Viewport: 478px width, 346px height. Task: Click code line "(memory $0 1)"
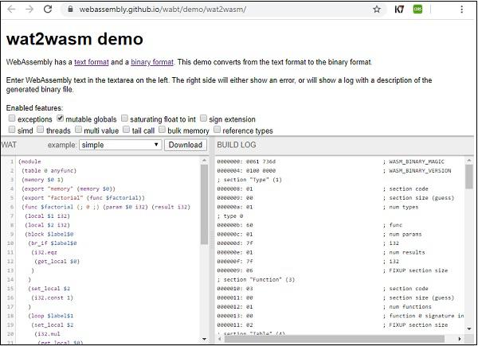tap(42, 180)
